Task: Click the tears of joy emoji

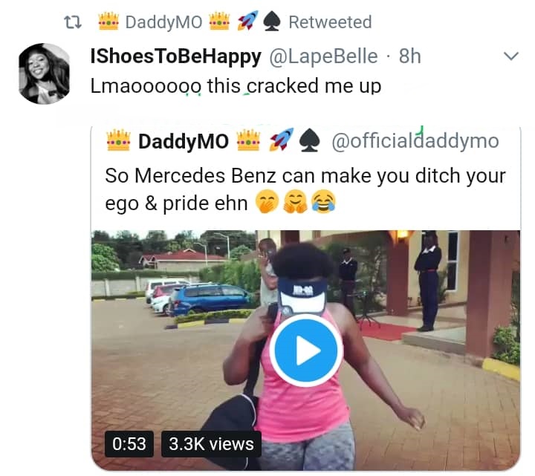Action: (x=322, y=203)
